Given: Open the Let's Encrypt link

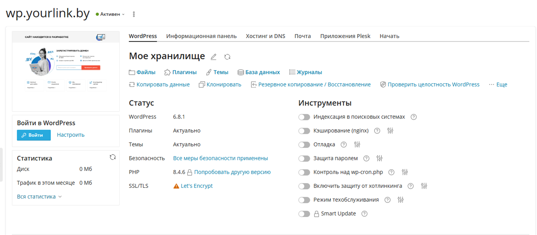Looking at the screenshot, I should tap(197, 186).
